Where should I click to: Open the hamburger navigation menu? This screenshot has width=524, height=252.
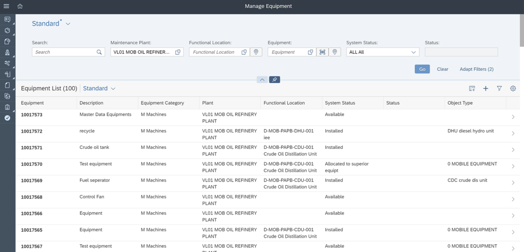[6, 6]
